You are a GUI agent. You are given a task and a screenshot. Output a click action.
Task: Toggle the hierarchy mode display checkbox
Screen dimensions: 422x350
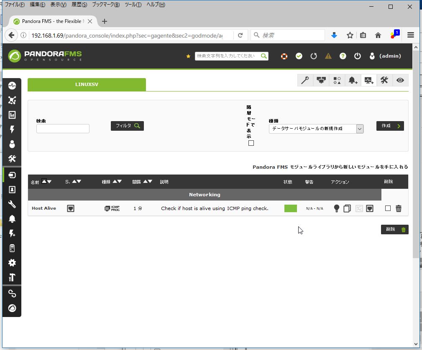[x=251, y=143]
